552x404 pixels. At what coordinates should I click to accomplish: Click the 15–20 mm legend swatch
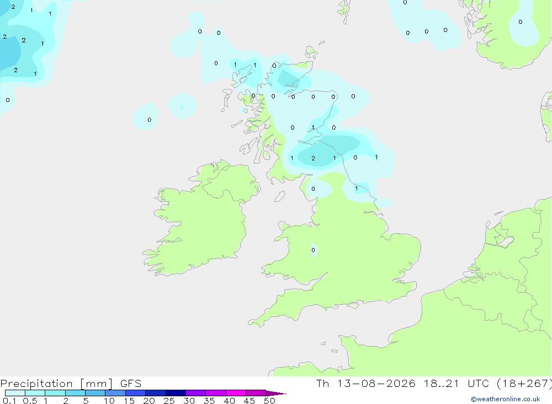[135, 393]
